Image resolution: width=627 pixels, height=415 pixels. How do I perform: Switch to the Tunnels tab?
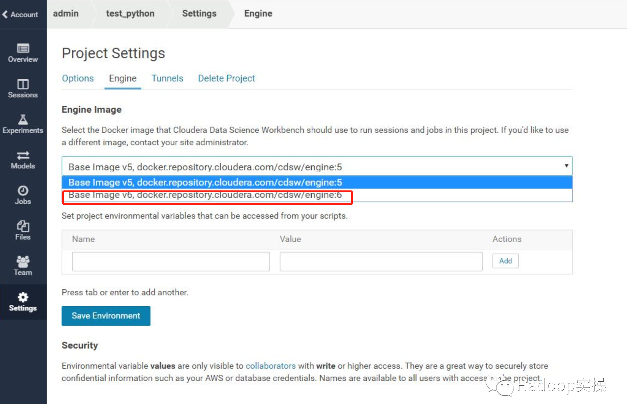167,78
